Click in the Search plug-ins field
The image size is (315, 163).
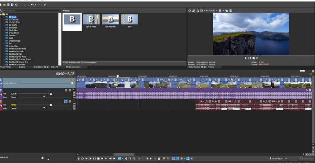[x=32, y=10]
